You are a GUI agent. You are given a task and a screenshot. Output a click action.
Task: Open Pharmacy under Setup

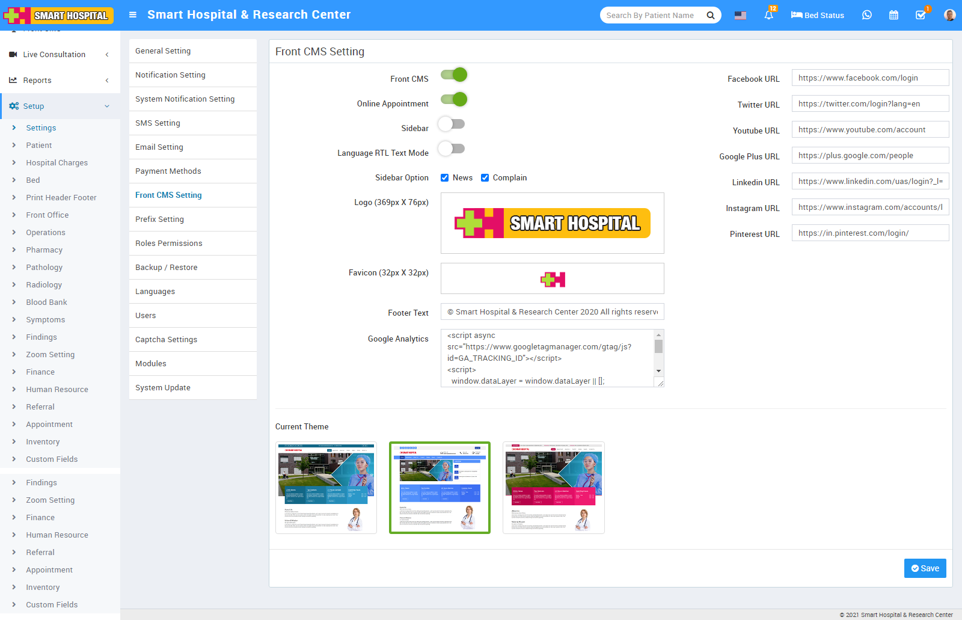(44, 250)
